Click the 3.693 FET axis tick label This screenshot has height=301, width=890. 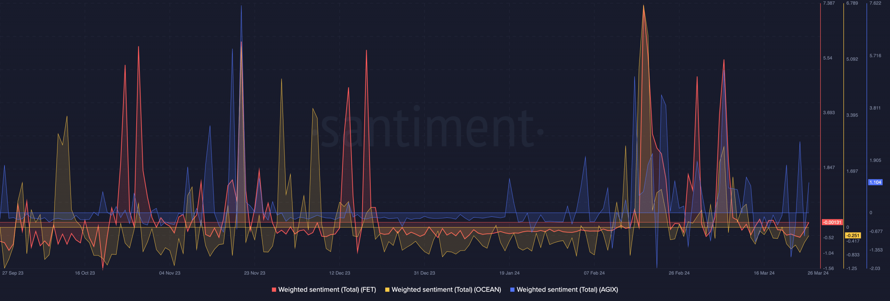[829, 112]
